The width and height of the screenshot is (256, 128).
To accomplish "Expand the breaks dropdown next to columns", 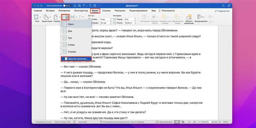I will pos(76,17).
